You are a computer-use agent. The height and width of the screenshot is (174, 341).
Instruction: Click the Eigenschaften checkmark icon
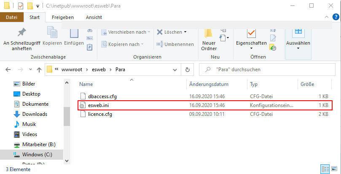click(251, 33)
